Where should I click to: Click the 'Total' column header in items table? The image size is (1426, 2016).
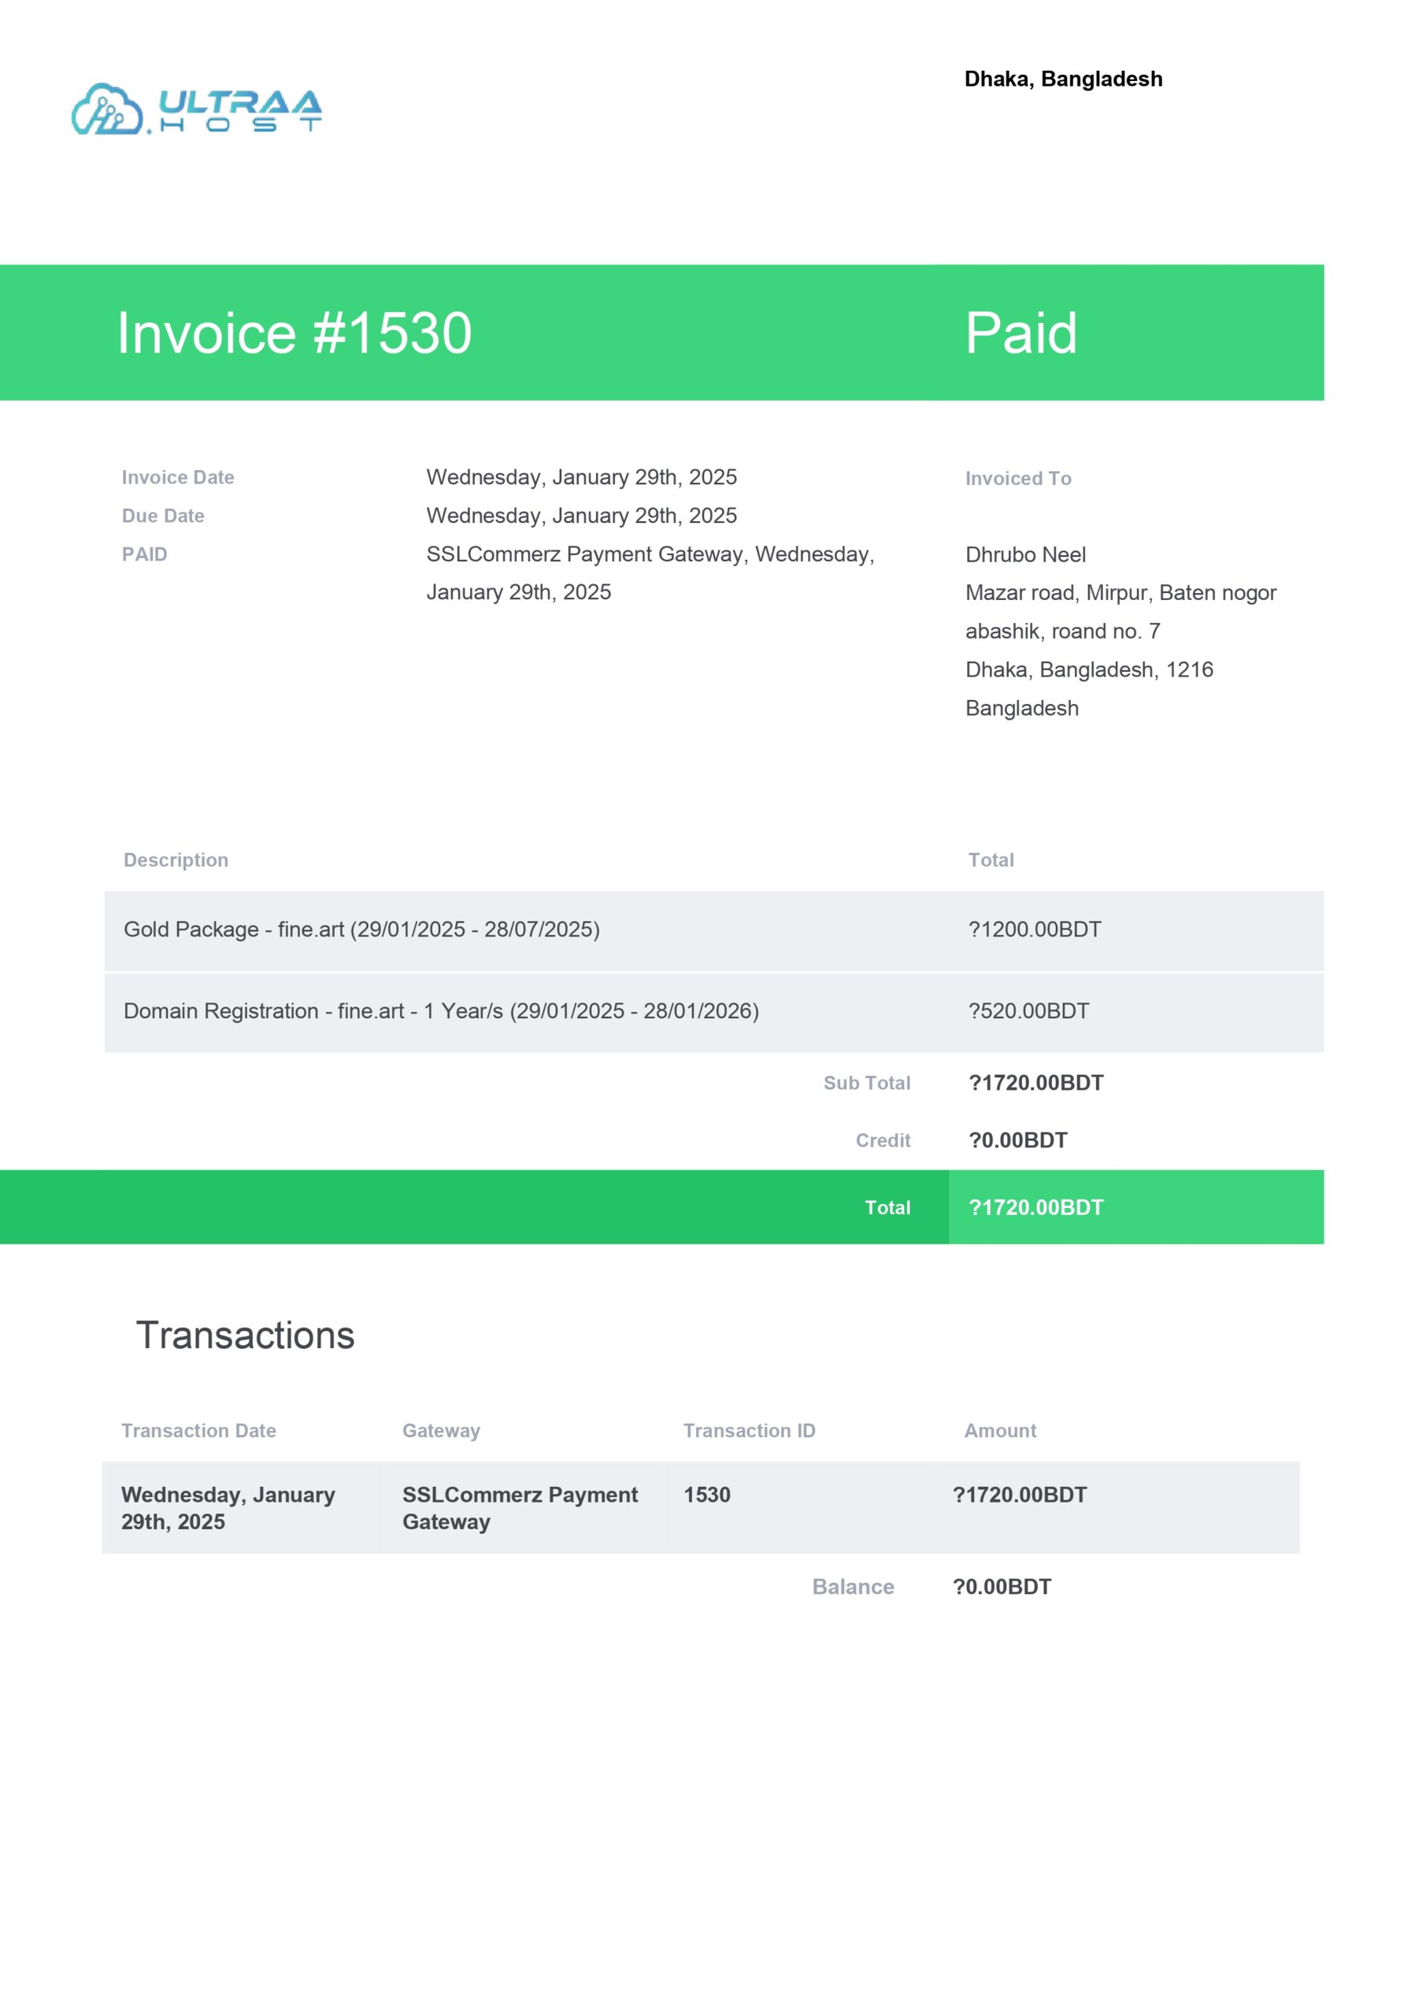991,861
